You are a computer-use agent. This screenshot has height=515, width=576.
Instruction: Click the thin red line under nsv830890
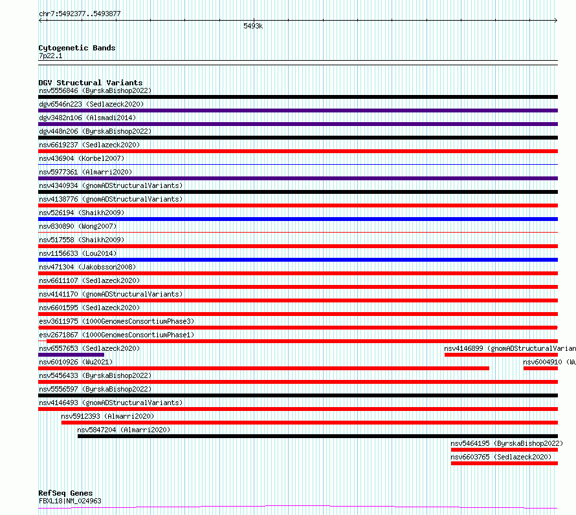(298, 232)
